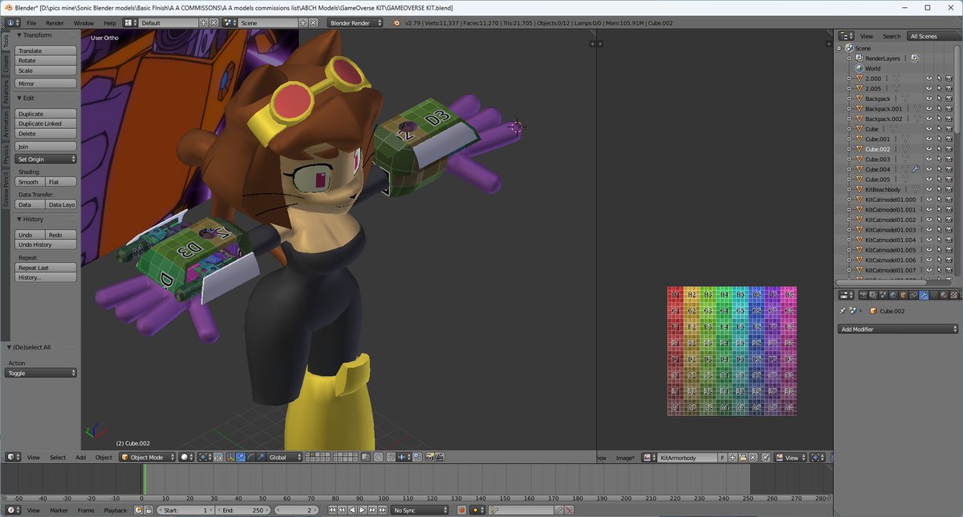Click jump to end frame button
The height and width of the screenshot is (517, 963).
tap(383, 510)
